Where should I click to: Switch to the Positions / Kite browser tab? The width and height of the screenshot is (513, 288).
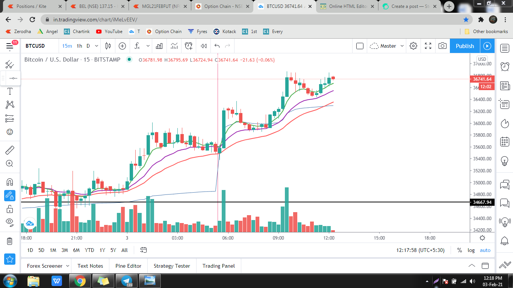(34, 6)
